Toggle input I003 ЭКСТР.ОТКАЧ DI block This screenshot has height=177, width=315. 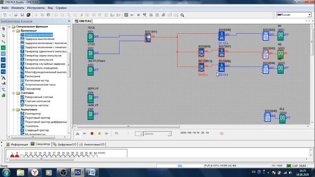coord(91,71)
